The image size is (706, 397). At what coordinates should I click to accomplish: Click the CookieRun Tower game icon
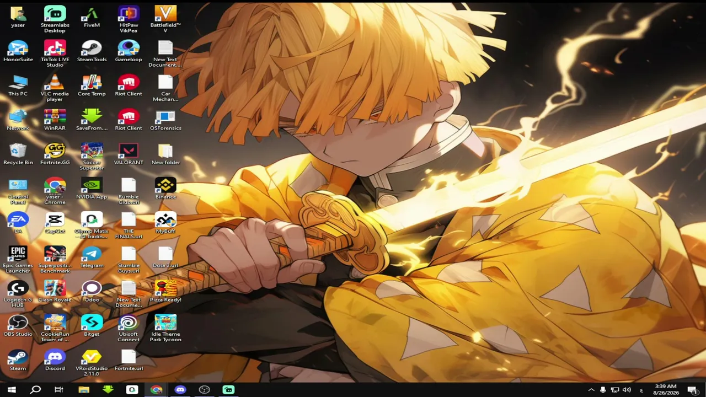click(55, 328)
